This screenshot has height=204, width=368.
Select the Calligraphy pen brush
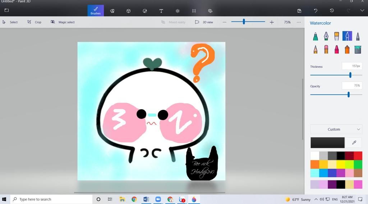click(326, 36)
